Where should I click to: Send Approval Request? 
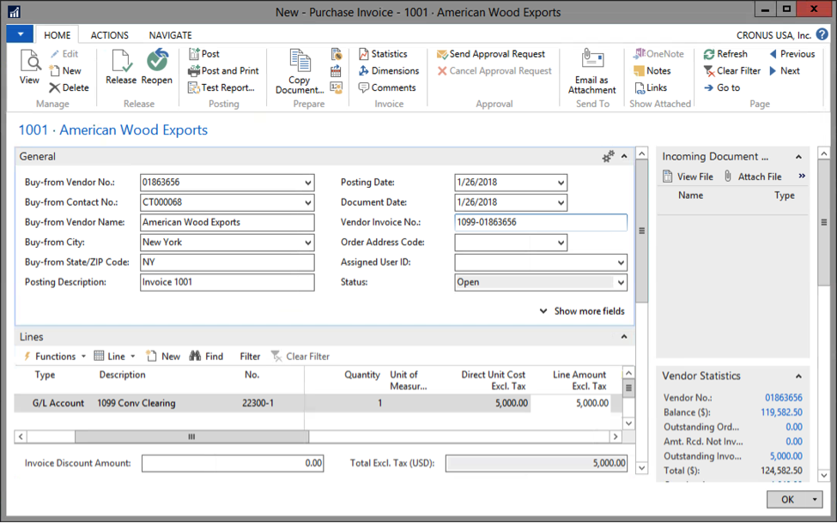pos(491,54)
